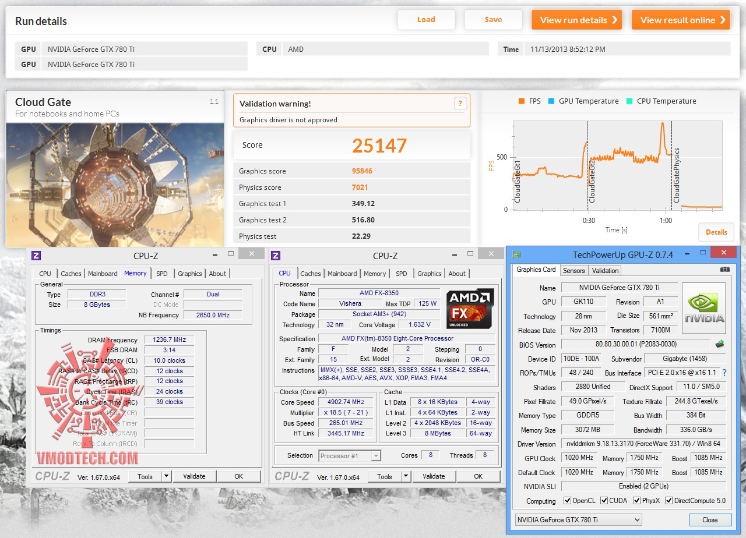Click the Physics test value 22.29

tap(361, 236)
